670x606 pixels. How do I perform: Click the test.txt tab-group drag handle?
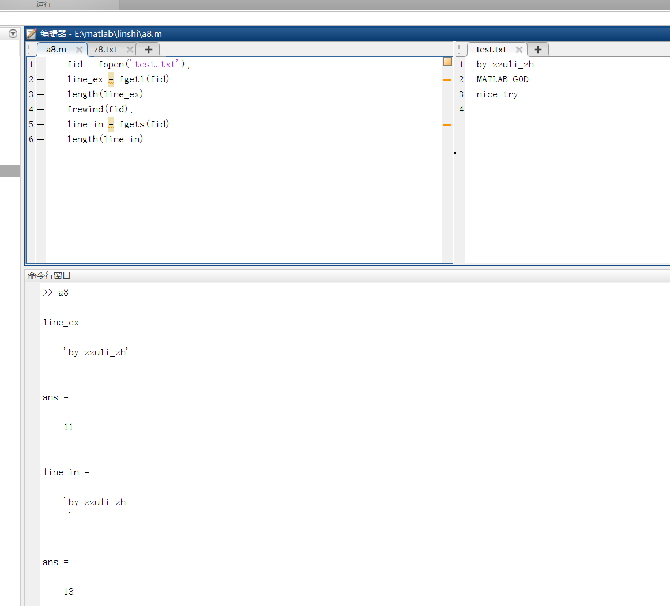(458, 50)
